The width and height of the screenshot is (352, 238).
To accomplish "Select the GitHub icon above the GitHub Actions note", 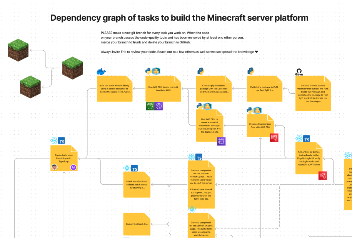I will click(x=299, y=71).
